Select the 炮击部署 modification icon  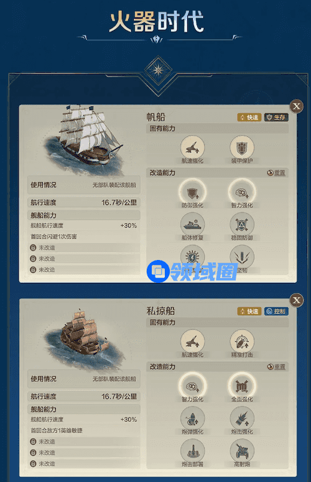pos(192,452)
